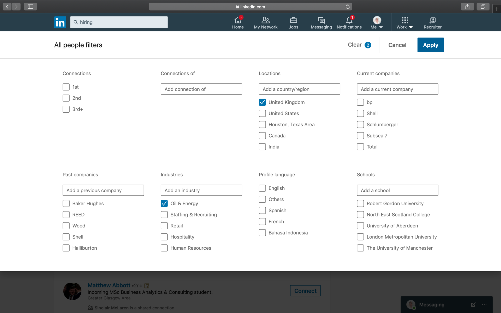501x313 pixels.
Task: Click the search magnifier icon
Action: click(x=76, y=22)
